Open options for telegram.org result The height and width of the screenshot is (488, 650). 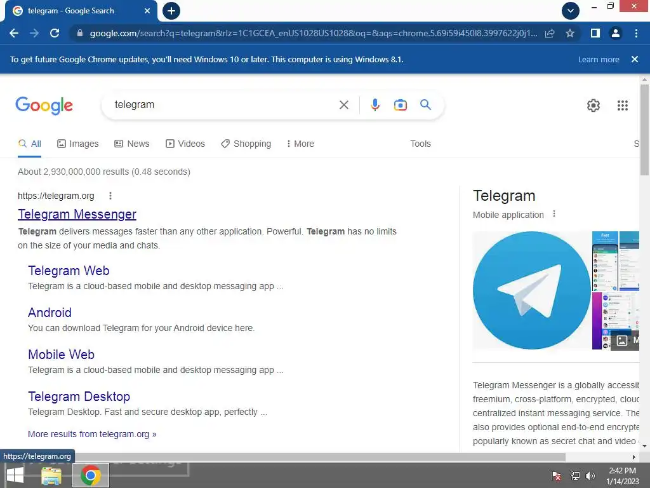pyautogui.click(x=110, y=196)
